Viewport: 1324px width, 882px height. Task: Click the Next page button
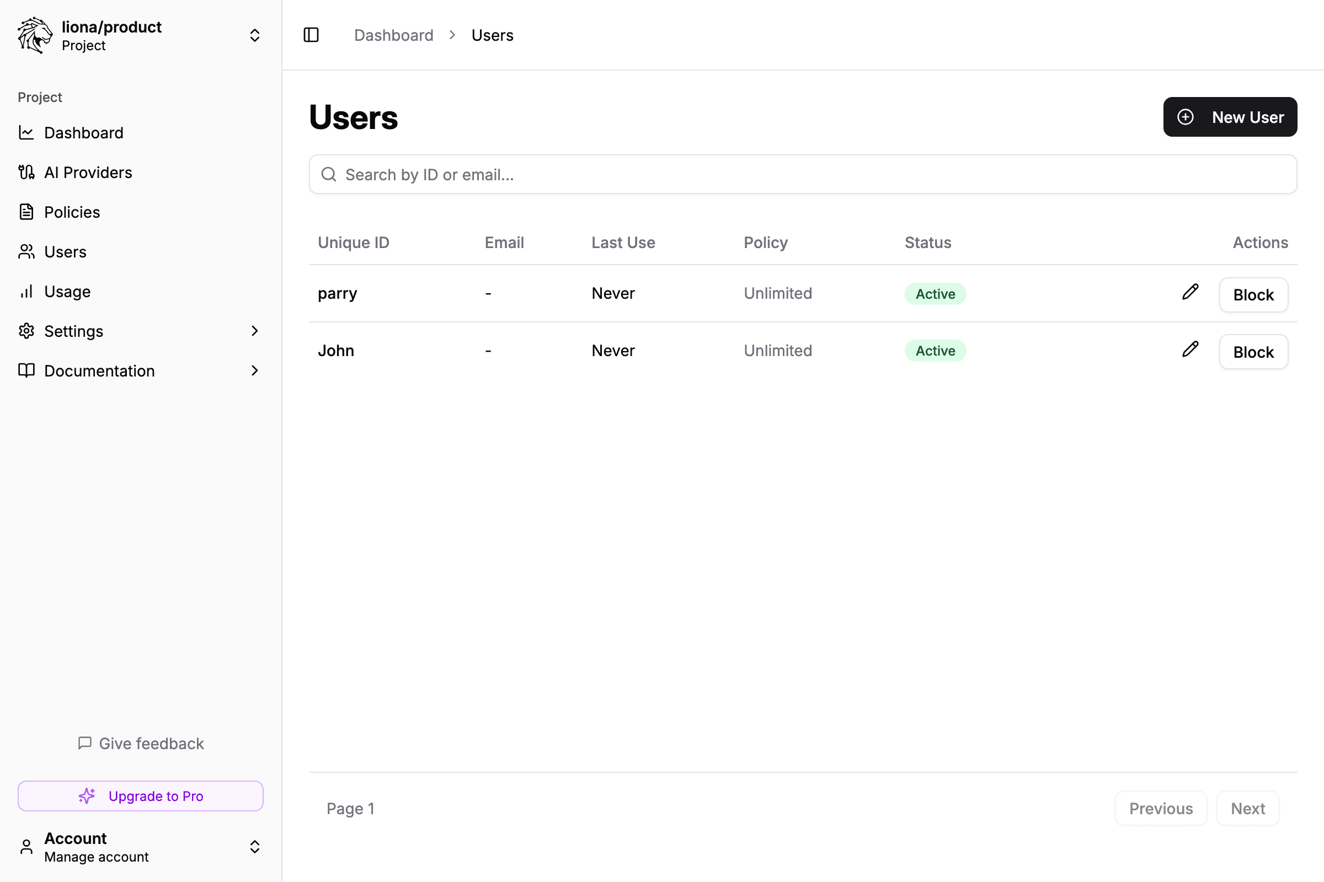pyautogui.click(x=1247, y=808)
